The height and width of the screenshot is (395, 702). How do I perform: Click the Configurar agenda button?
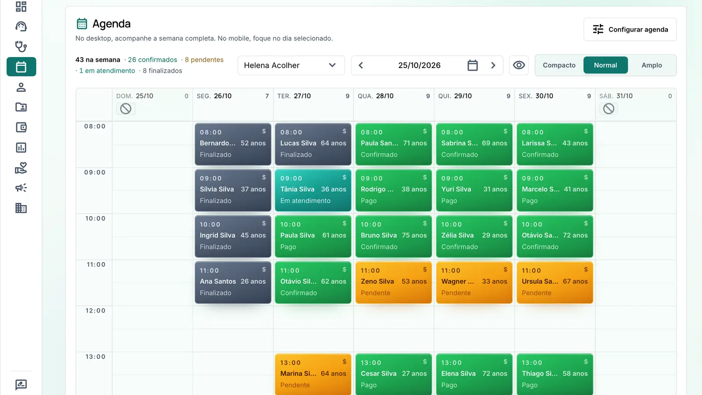pos(630,29)
